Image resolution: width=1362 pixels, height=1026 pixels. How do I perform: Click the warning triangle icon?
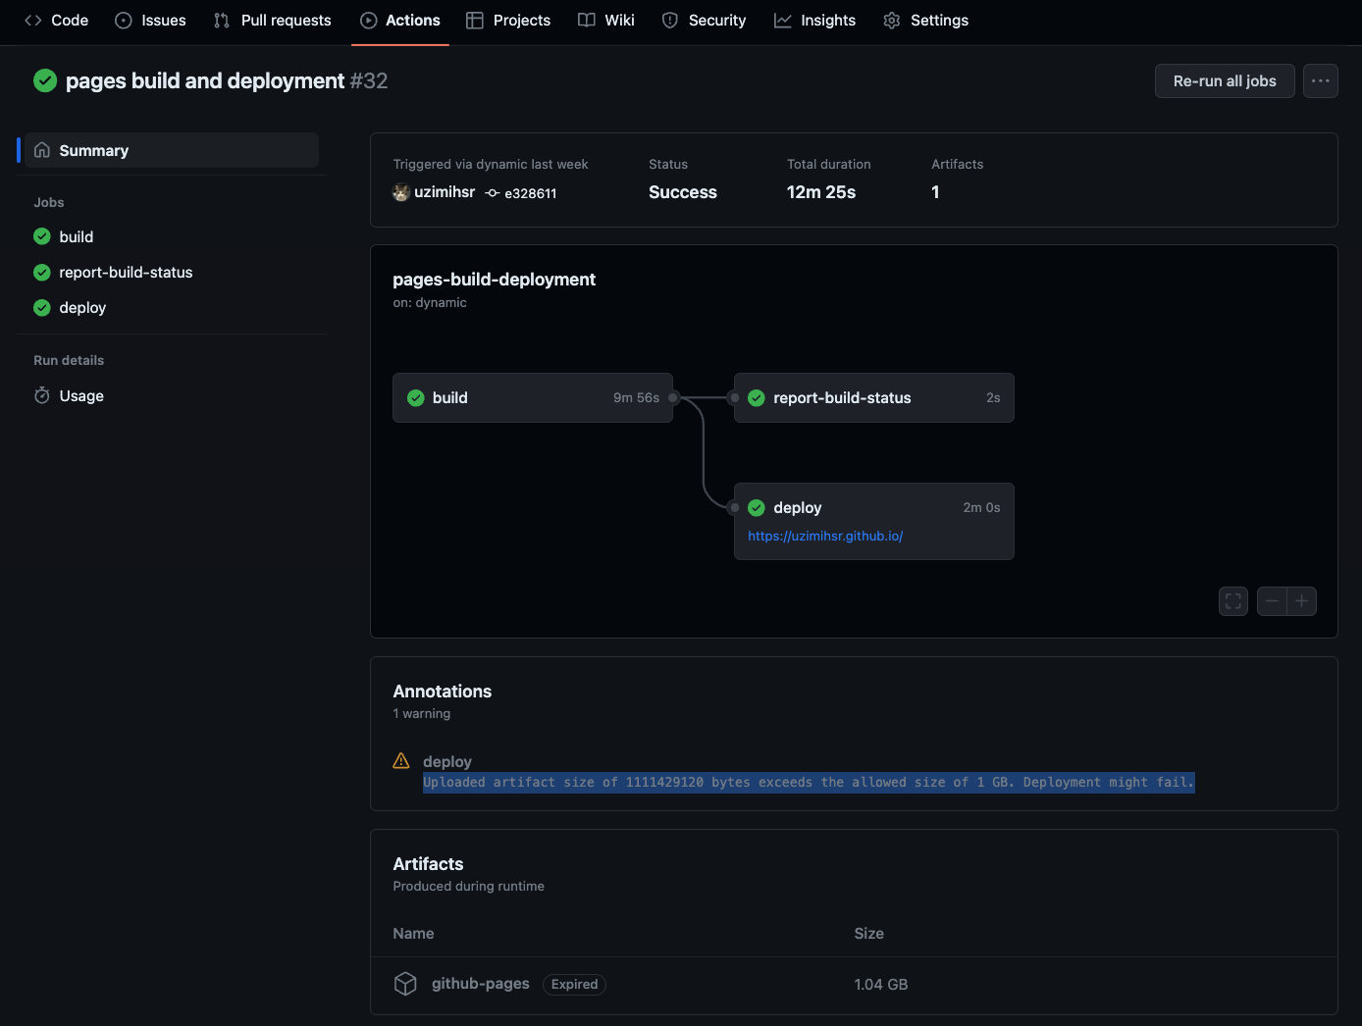coord(401,760)
